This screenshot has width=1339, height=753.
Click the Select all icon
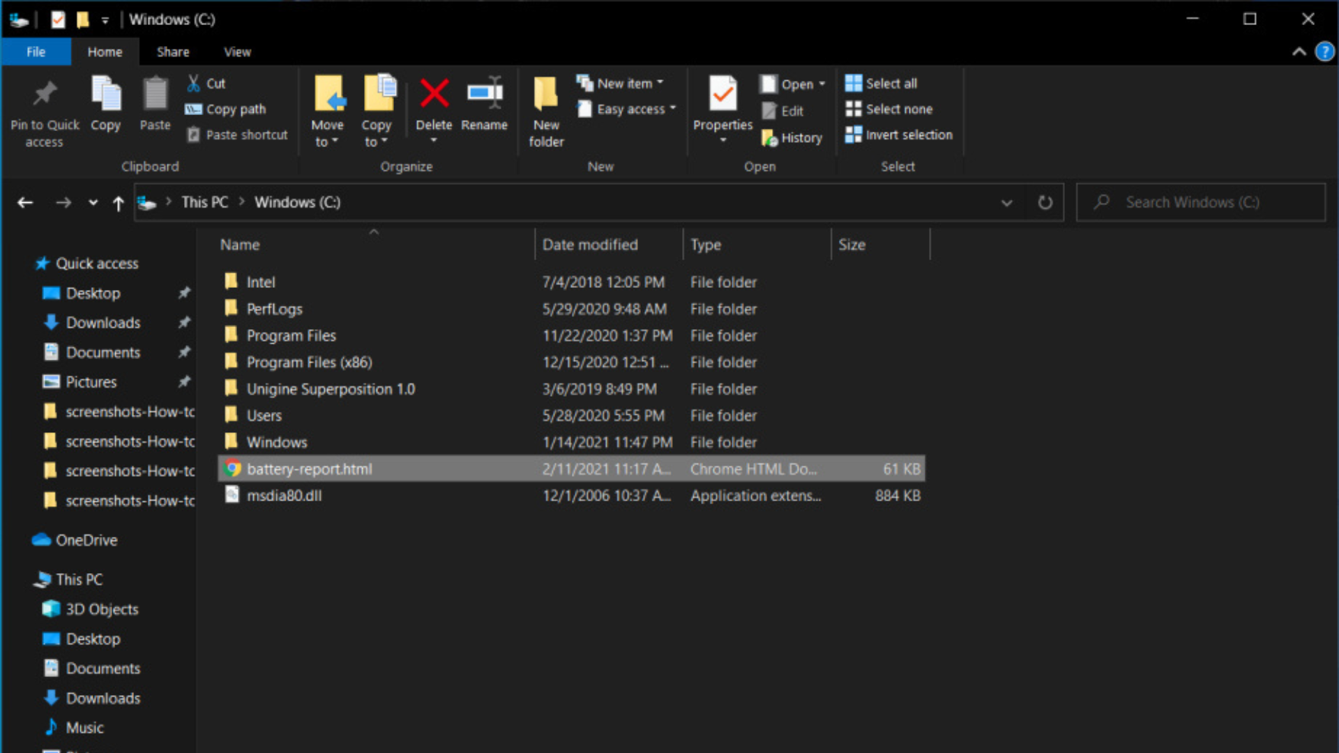(854, 84)
